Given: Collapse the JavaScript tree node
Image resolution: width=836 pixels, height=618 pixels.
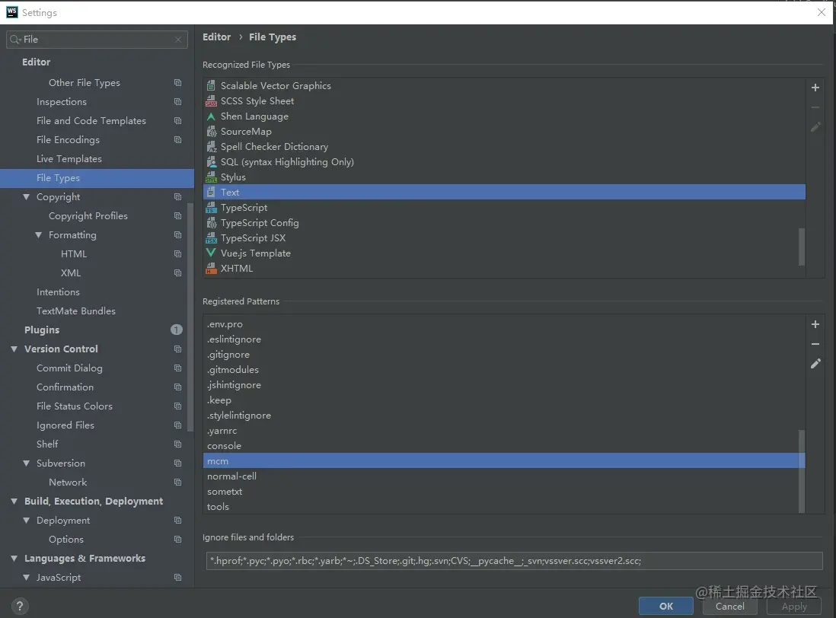Looking at the screenshot, I should (26, 577).
